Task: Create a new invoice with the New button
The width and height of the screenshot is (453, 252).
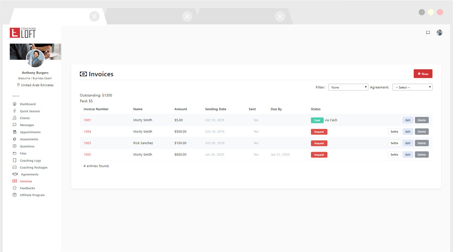Action: (423, 73)
